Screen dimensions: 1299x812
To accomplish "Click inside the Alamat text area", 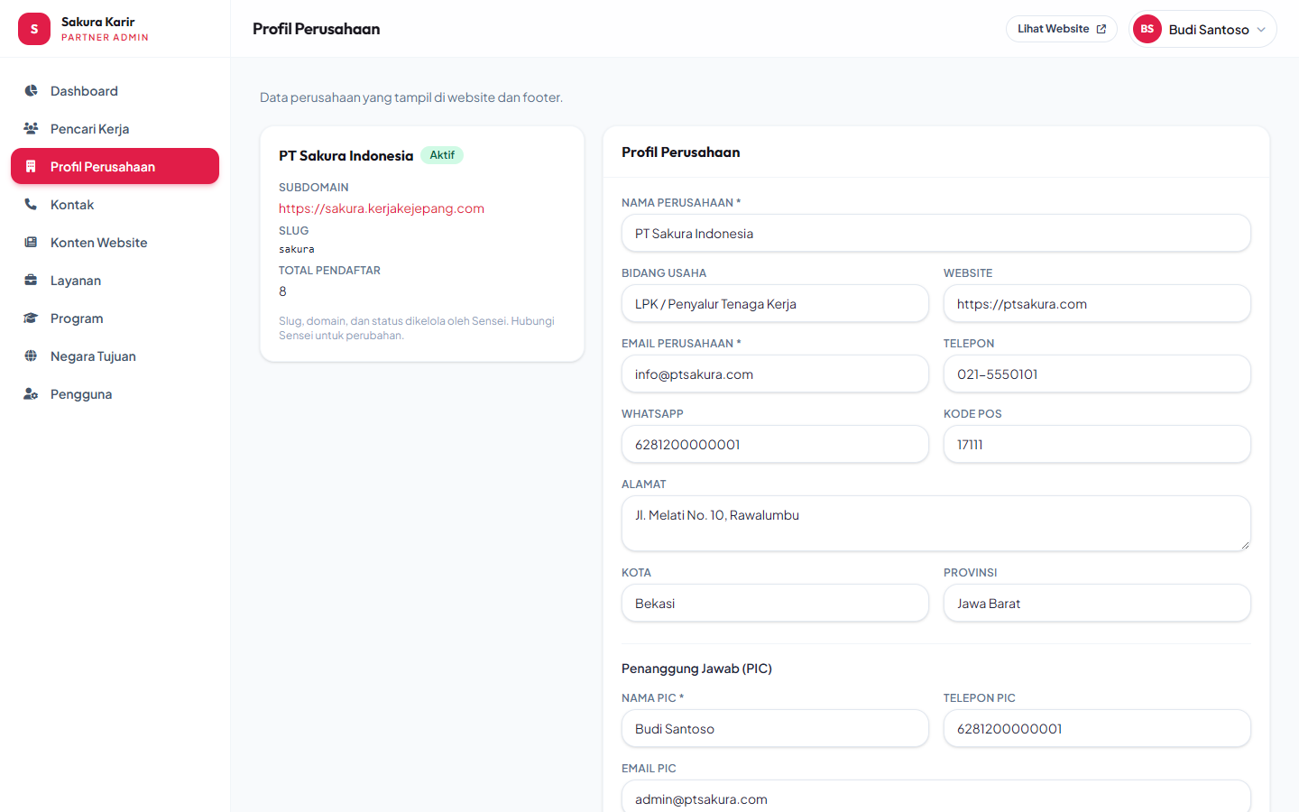I will click(936, 523).
